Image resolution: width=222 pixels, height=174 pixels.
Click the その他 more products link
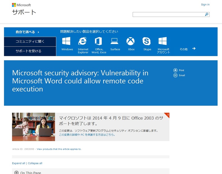[184, 49]
